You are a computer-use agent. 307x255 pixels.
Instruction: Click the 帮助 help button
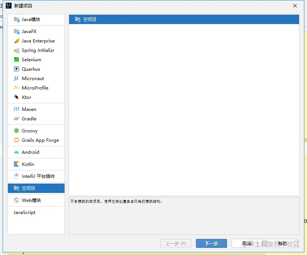pos(283,243)
